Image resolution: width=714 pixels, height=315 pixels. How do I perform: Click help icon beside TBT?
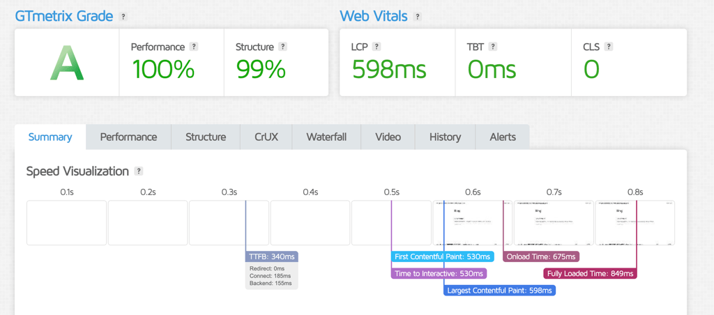pyautogui.click(x=493, y=47)
